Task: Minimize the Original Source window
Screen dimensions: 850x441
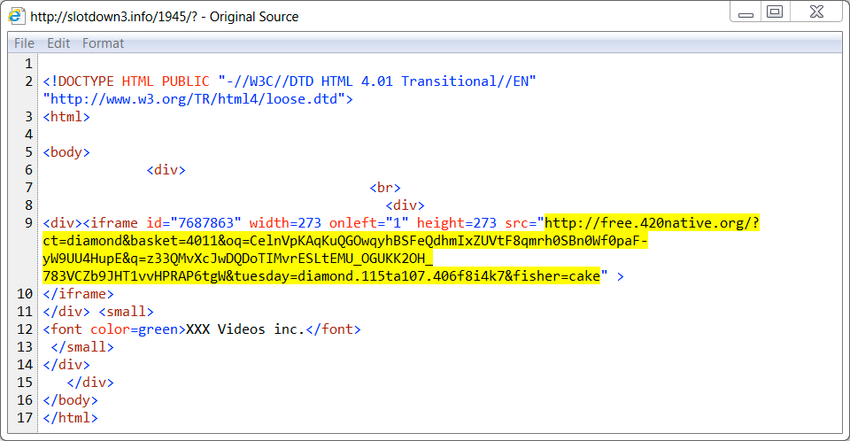Action: [x=746, y=12]
